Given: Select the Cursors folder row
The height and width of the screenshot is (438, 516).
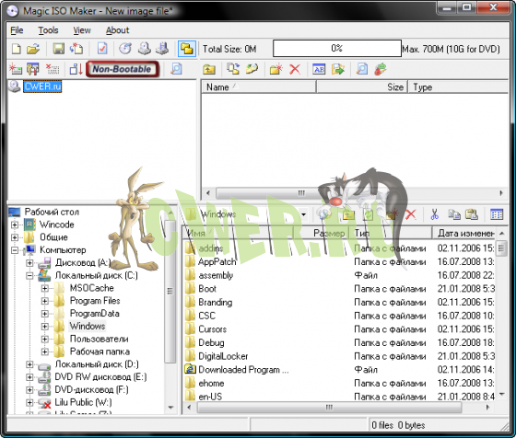Looking at the screenshot, I should [x=212, y=329].
